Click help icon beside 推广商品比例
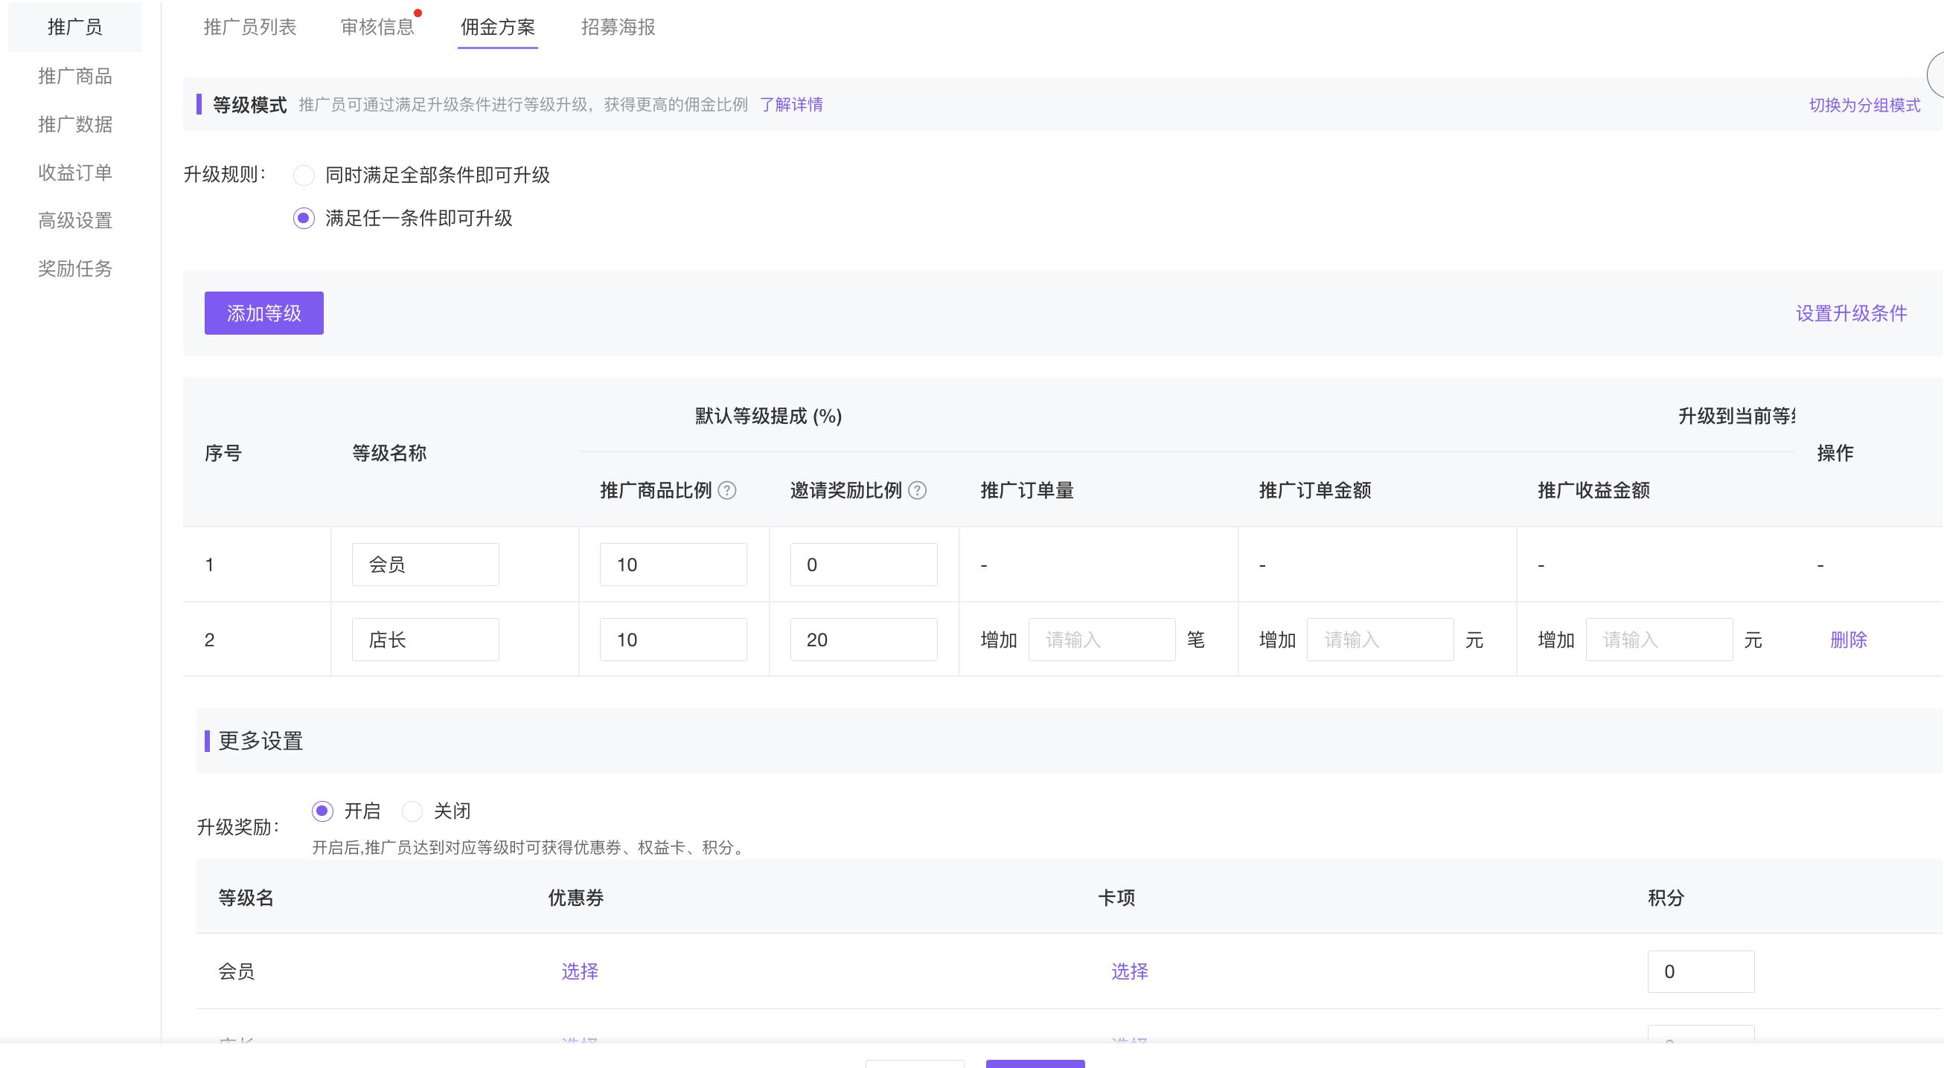This screenshot has height=1068, width=1944. click(x=726, y=491)
